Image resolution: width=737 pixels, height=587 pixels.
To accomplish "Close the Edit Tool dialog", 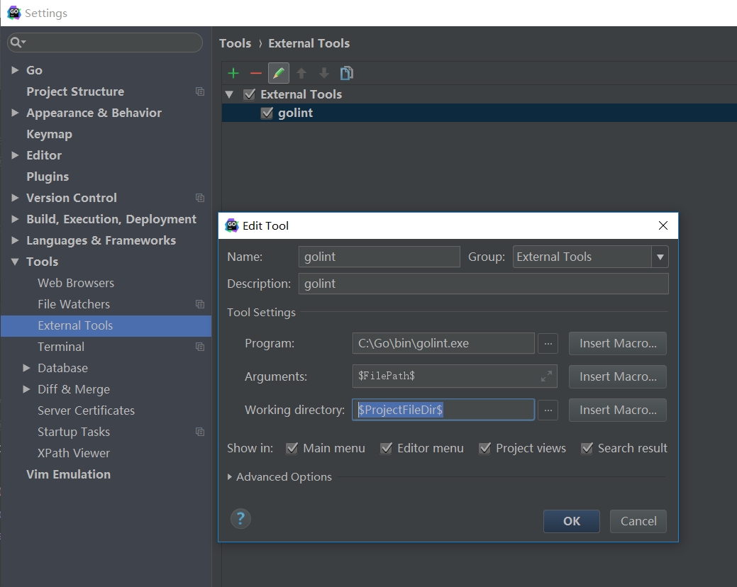I will (x=663, y=225).
